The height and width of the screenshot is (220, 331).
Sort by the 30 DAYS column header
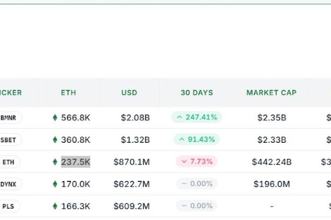point(196,93)
